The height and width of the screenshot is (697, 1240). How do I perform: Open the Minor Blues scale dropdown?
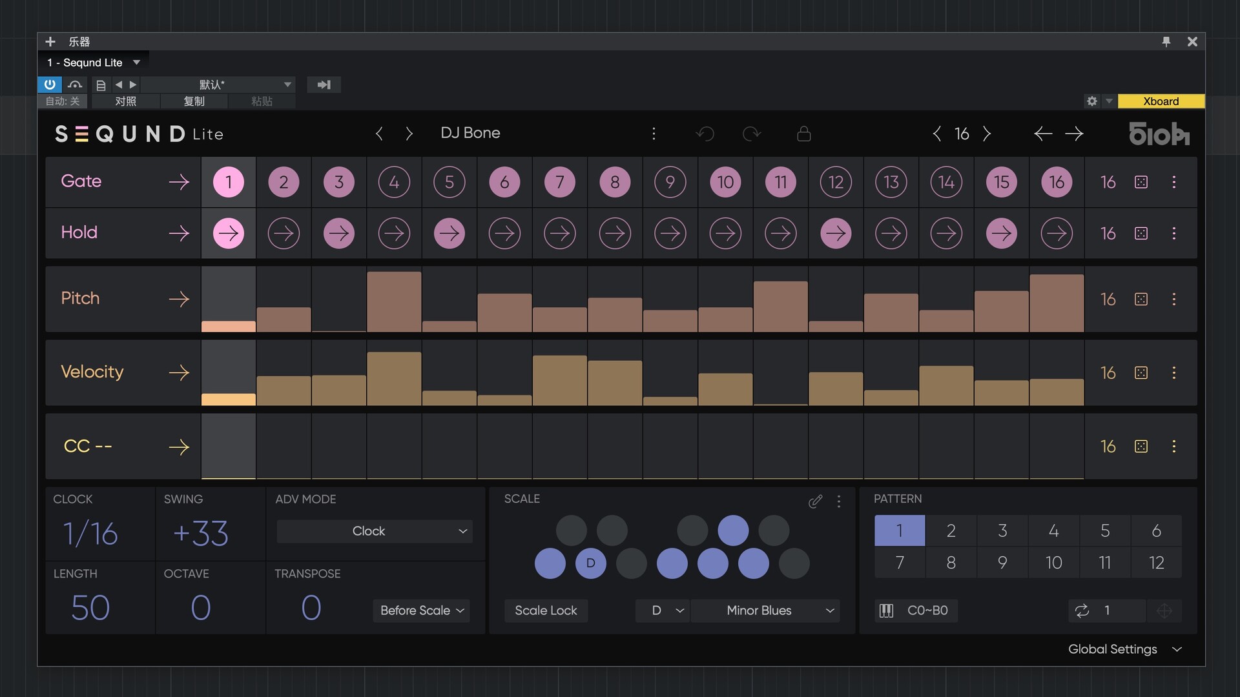[765, 611]
